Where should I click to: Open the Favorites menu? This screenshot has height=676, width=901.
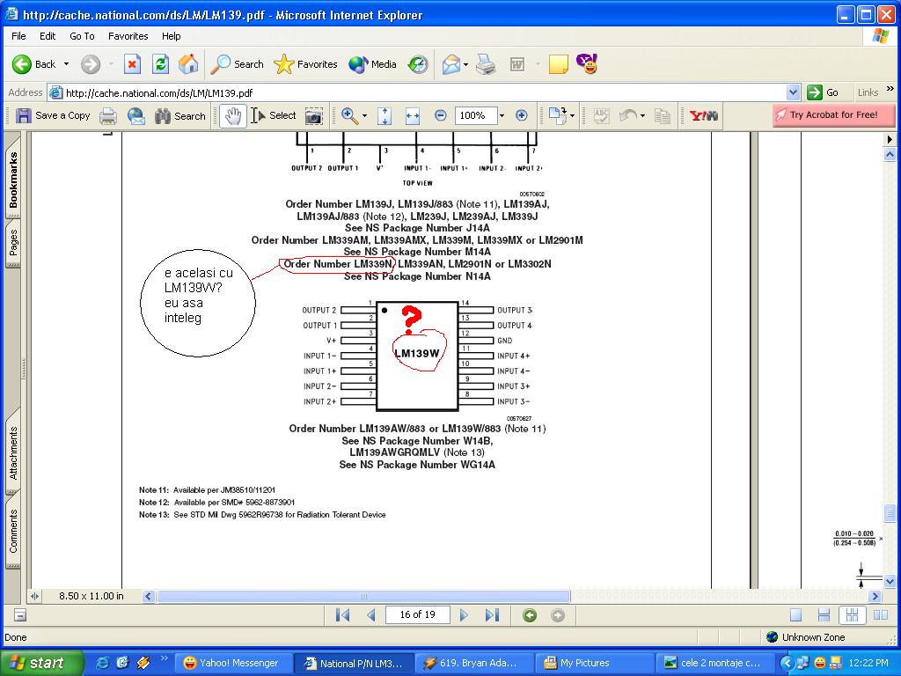click(128, 35)
